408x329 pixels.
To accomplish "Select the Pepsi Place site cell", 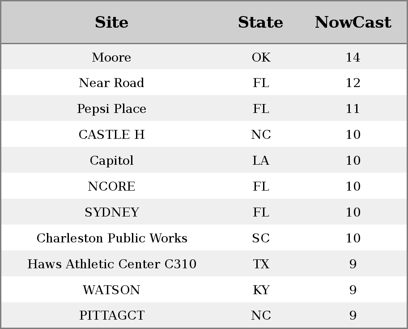I will (x=112, y=108).
